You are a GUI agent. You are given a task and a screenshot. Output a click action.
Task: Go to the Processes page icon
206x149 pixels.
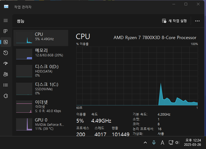(x=6, y=31)
